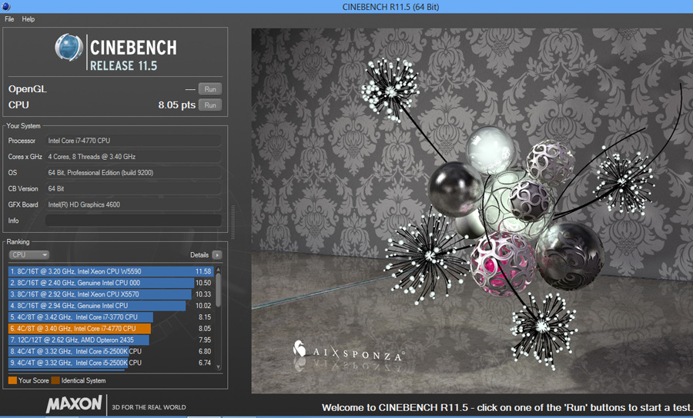Select ranking row Intel Xeon CPU W5590

pyautogui.click(x=111, y=271)
